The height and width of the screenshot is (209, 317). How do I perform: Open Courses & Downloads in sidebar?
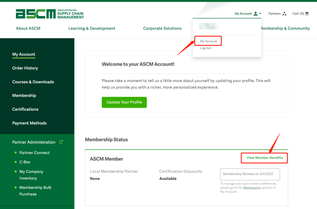click(x=33, y=82)
